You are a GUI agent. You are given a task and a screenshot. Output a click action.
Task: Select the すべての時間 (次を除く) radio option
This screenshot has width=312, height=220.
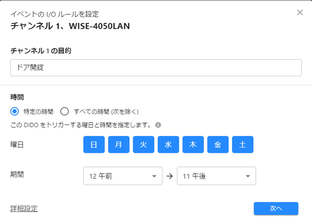click(x=65, y=111)
